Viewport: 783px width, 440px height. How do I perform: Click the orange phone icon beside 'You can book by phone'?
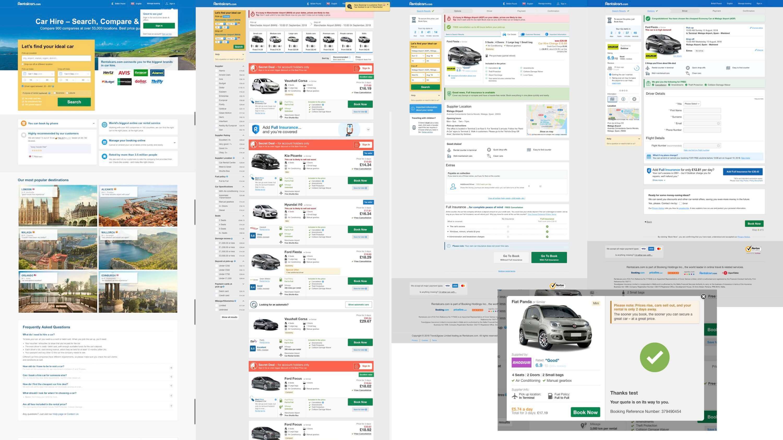23,123
